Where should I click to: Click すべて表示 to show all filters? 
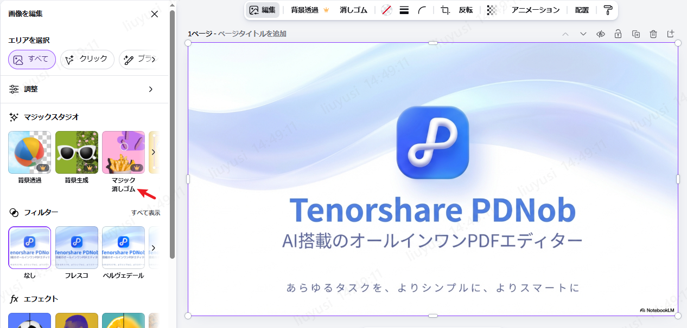147,212
